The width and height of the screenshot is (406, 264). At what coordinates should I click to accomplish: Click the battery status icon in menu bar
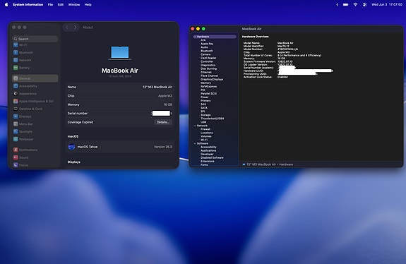pyautogui.click(x=346, y=5)
